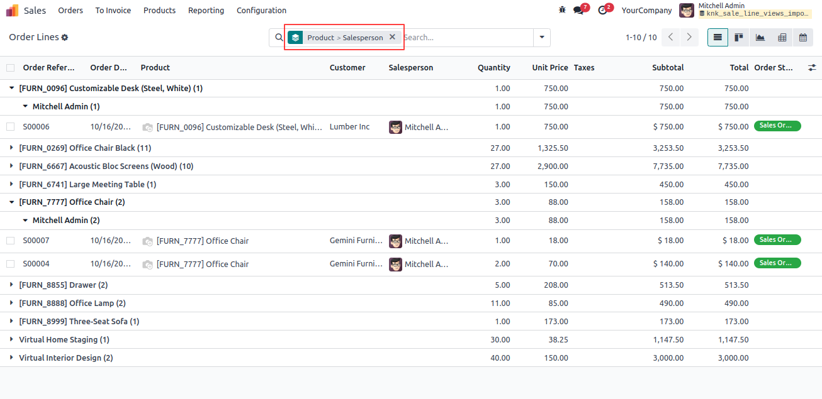Expand the Acoustic Bloc Screens (Wood) group
The width and height of the screenshot is (822, 399).
point(11,167)
